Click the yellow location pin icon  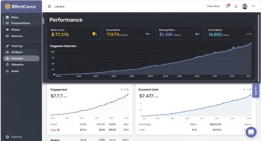point(94,34)
